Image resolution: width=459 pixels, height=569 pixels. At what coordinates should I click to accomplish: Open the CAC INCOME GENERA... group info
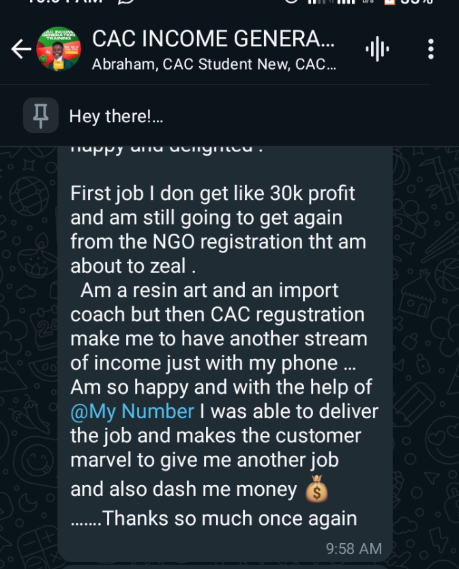(213, 39)
